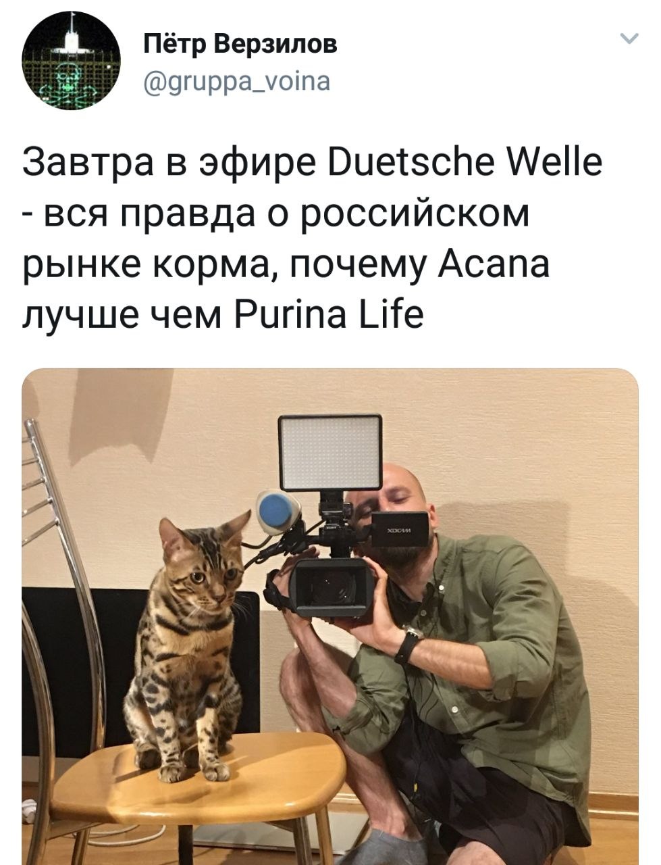Viewport: 661px width, 865px height.
Task: Open the @gruppa_voina handle link
Action: click(x=237, y=82)
